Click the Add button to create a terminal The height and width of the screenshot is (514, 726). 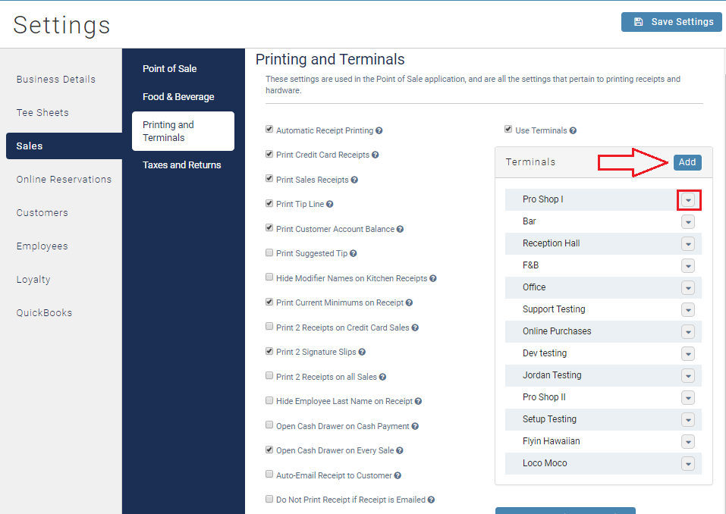point(687,162)
